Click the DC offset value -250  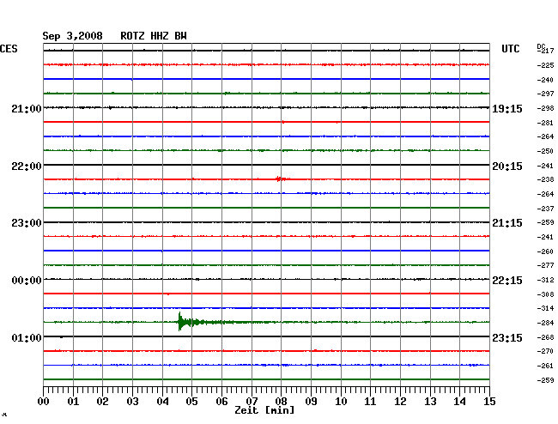[x=545, y=151]
